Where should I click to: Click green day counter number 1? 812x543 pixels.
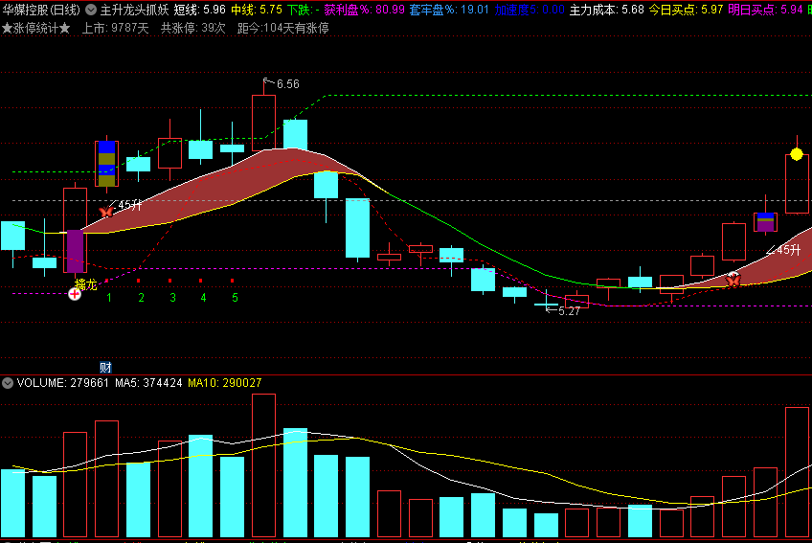click(109, 298)
